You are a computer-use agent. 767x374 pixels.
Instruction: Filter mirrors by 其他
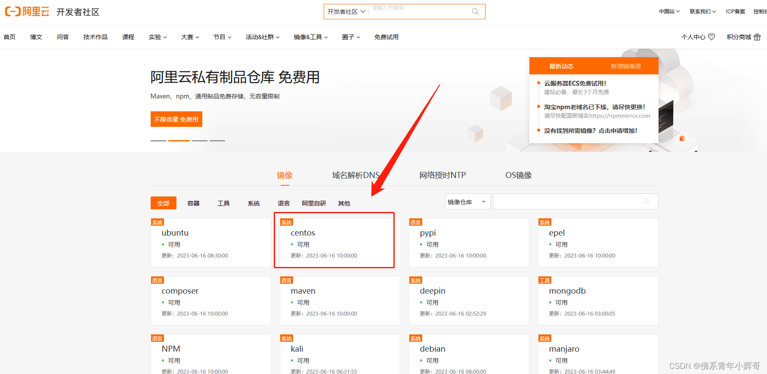point(344,203)
